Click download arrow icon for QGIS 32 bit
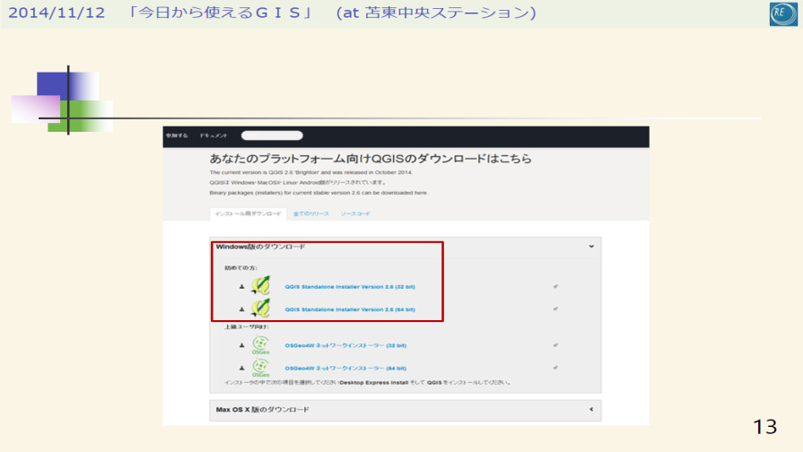Viewport: 803px width, 452px height. click(x=241, y=287)
